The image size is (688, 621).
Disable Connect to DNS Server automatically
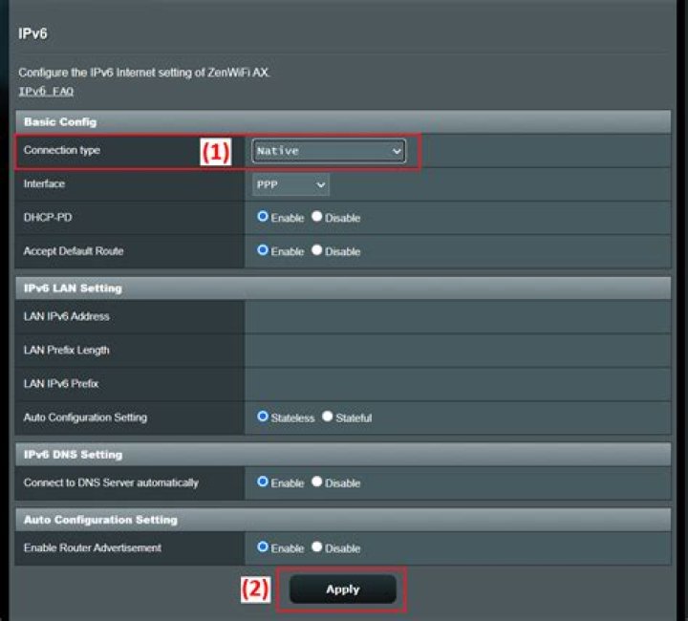click(317, 482)
